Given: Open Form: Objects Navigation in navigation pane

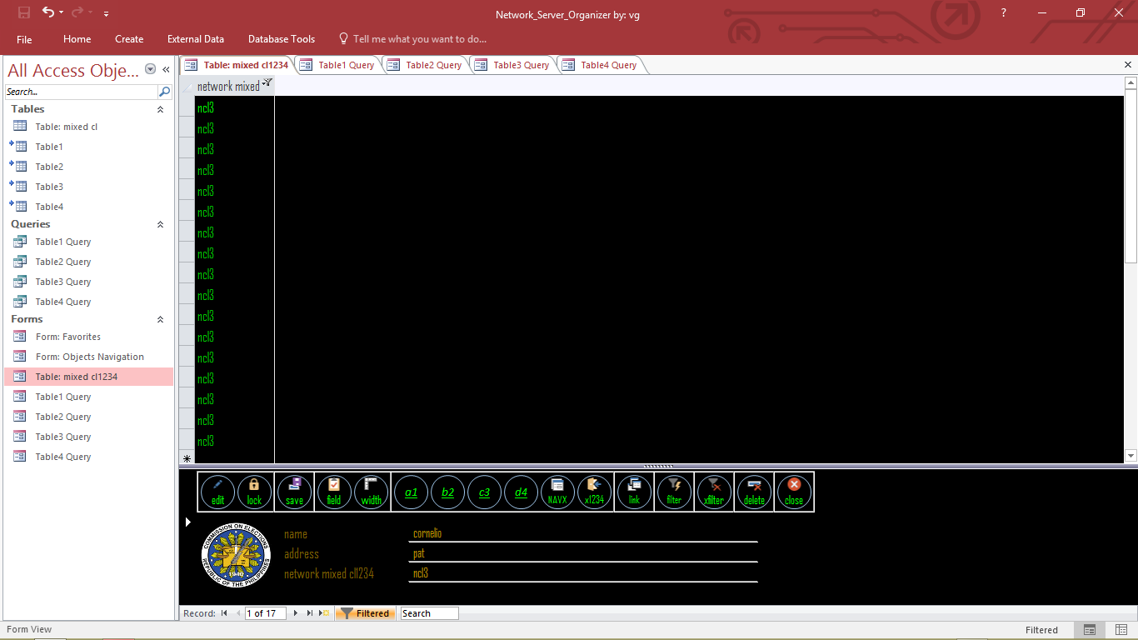Looking at the screenshot, I should click(x=89, y=357).
